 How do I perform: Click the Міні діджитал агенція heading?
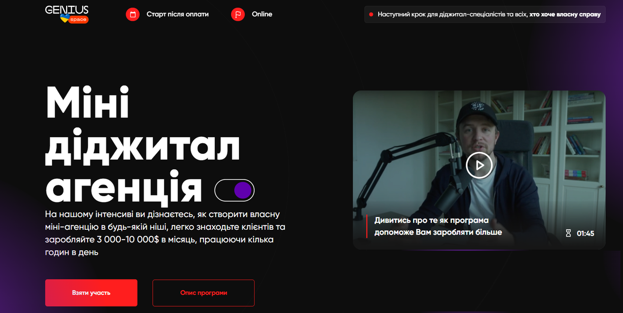(x=143, y=145)
